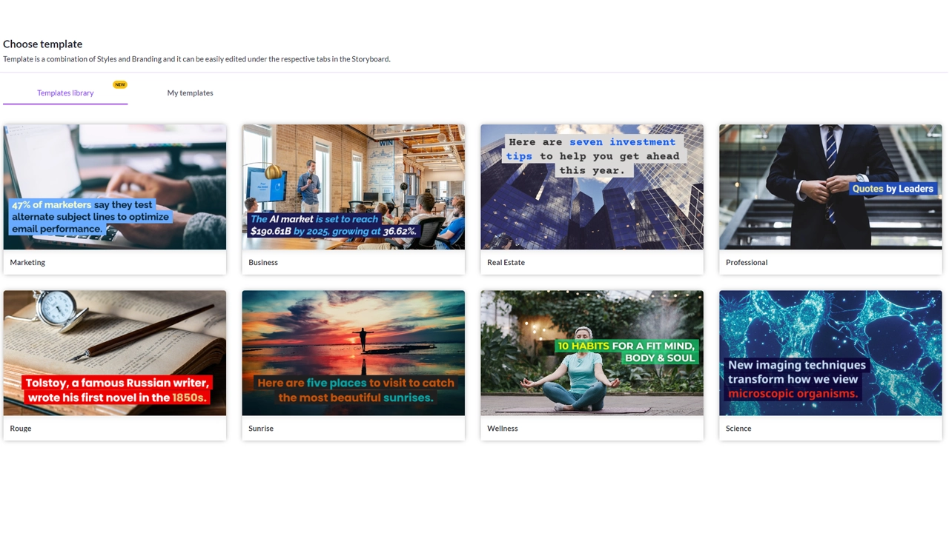Select the Science template thumbnail

click(830, 353)
